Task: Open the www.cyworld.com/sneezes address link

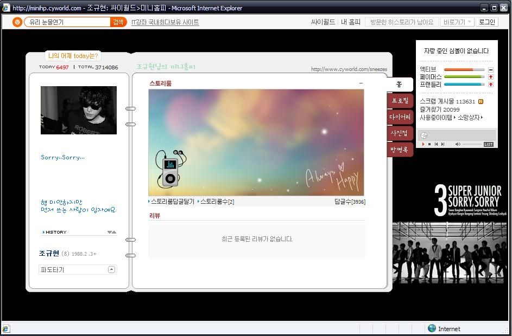Action: [349, 69]
